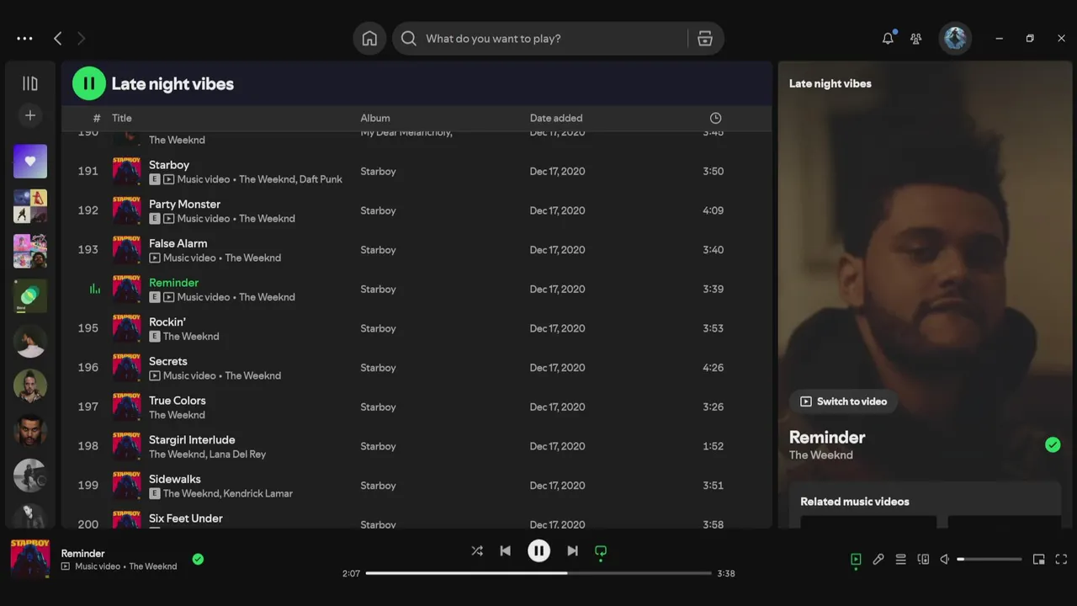The width and height of the screenshot is (1077, 606).
Task: Open the green playlist tile in sidebar
Action: (x=30, y=296)
